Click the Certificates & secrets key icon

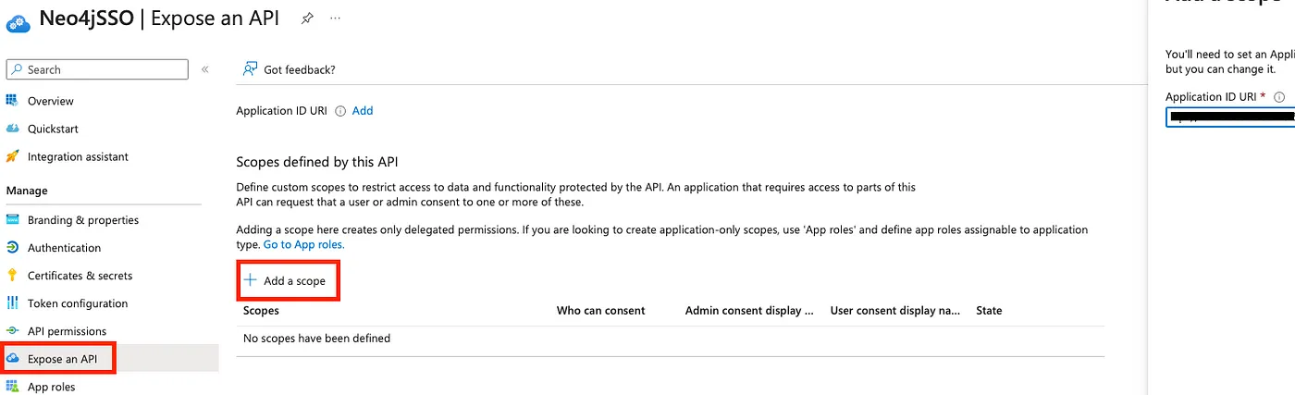pyautogui.click(x=12, y=276)
